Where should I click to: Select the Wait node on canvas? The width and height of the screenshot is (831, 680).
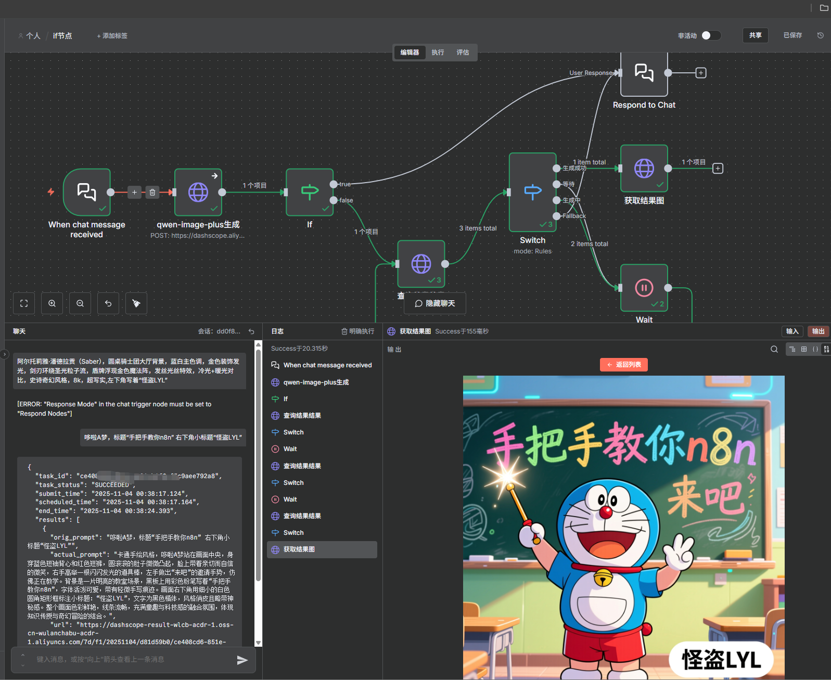[x=644, y=288]
